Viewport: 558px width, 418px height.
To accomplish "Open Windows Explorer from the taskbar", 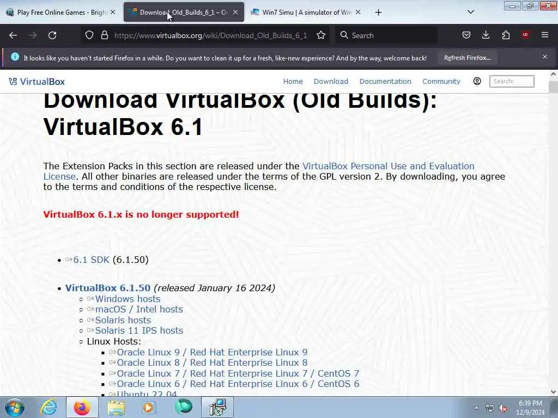I will (116, 407).
